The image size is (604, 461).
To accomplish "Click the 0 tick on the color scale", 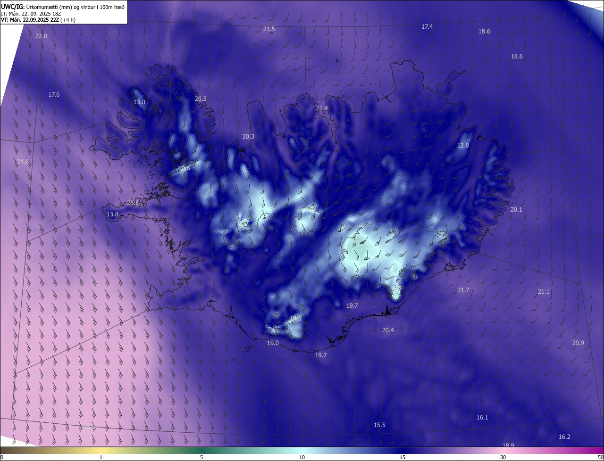I will [x=2, y=458].
